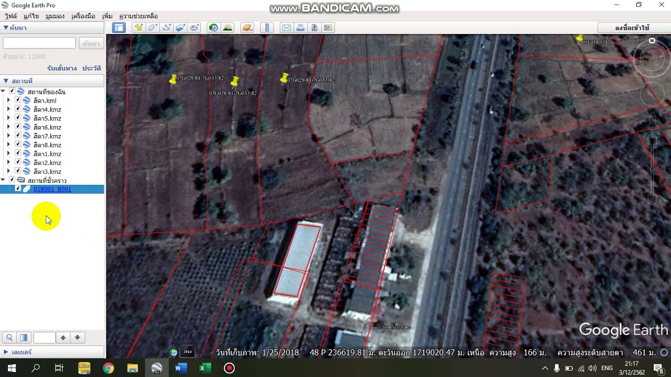Open the มุมมอง menu
671x377 pixels.
pyautogui.click(x=55, y=16)
